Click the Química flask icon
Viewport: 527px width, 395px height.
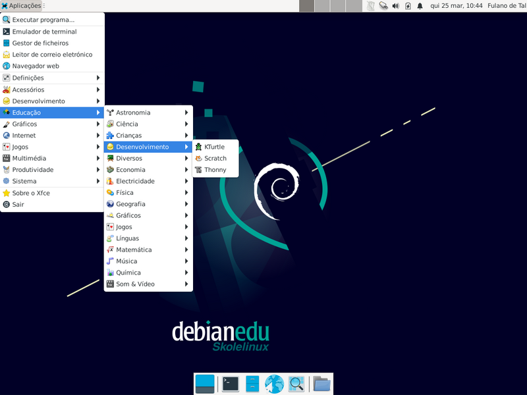[110, 273]
